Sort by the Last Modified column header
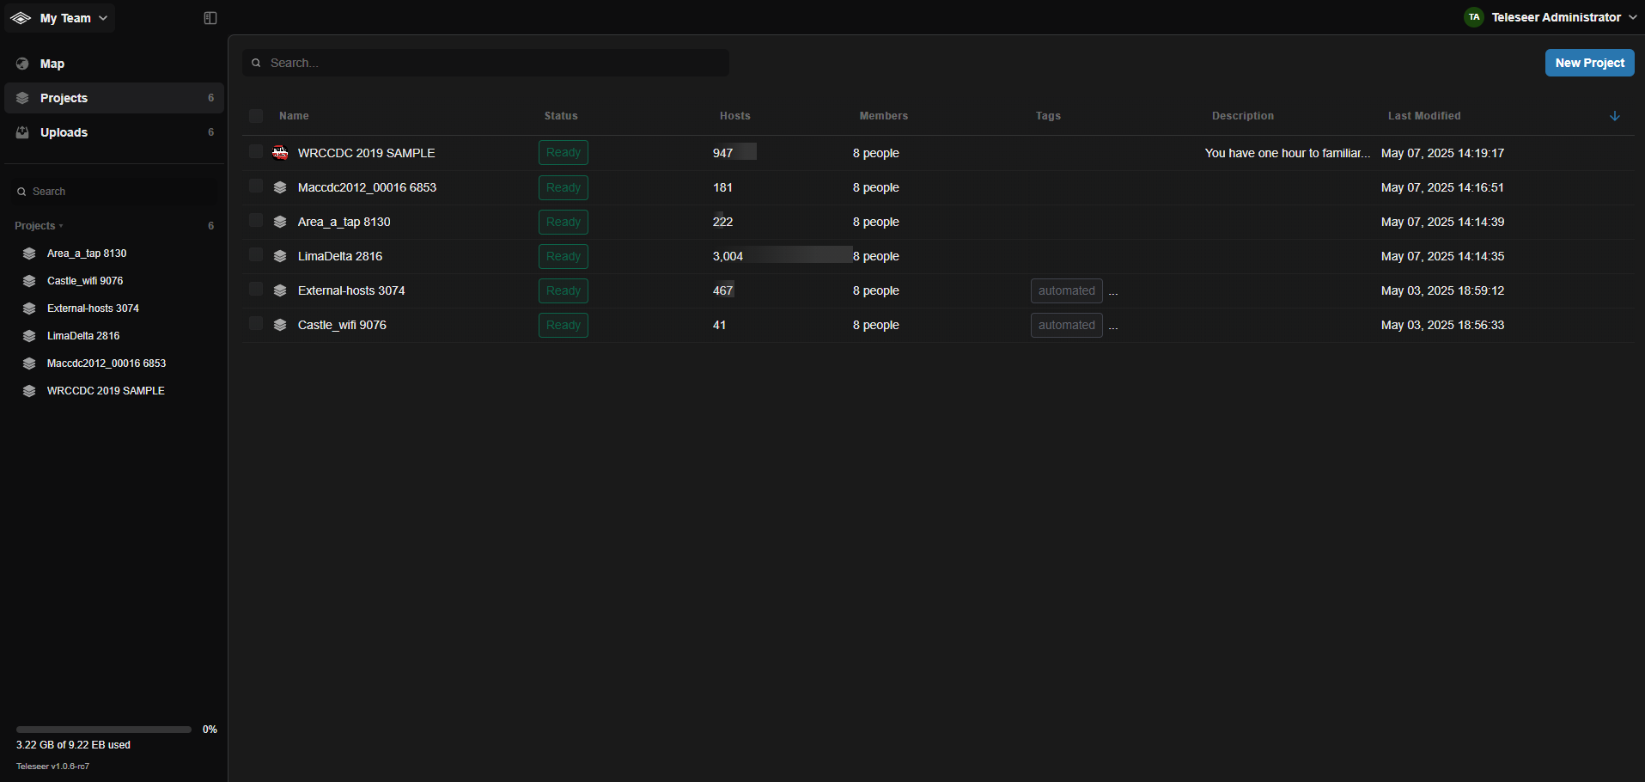The width and height of the screenshot is (1645, 782). tap(1424, 116)
